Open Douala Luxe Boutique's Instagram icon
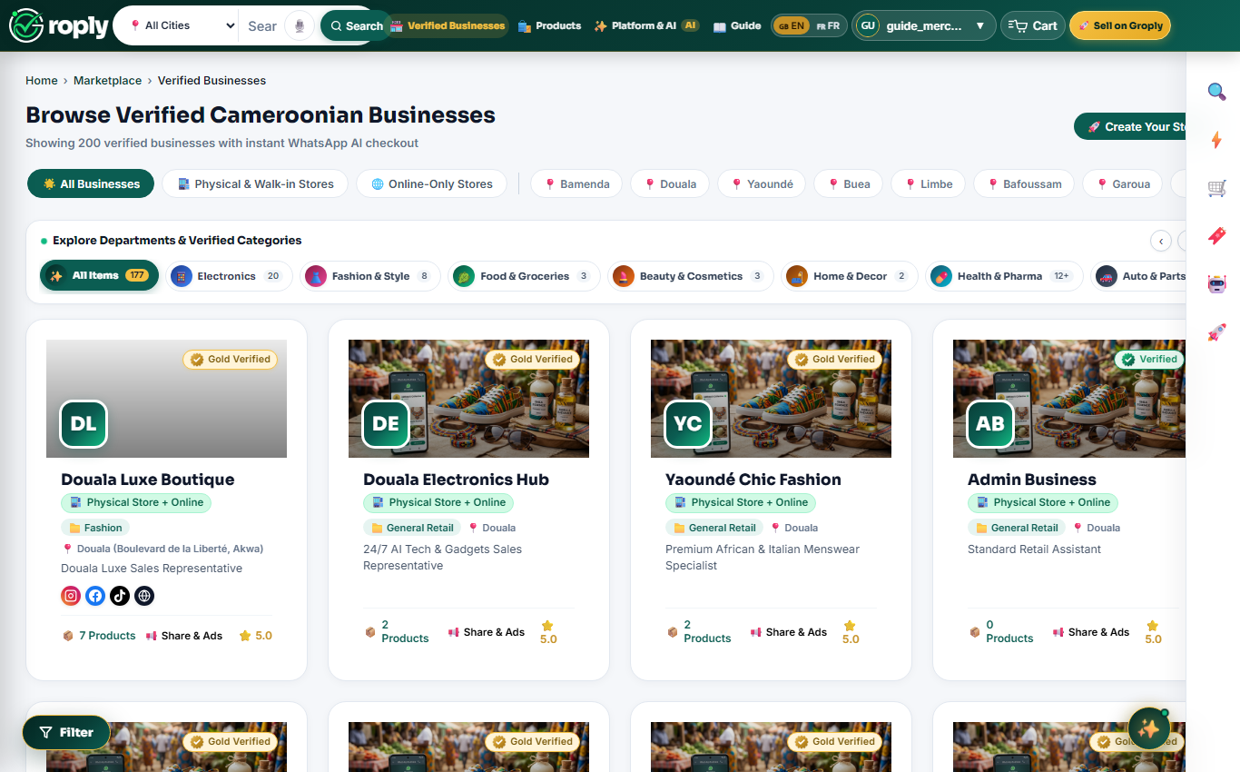 (71, 596)
